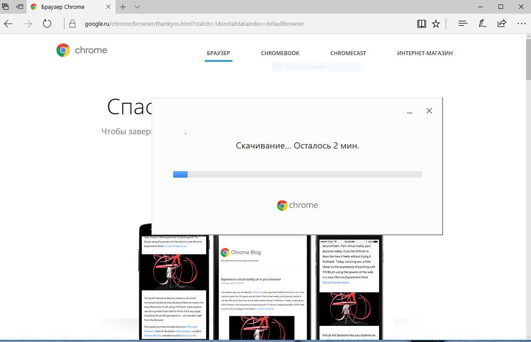531x342 pixels.
Task: Open the ИНТЕРНЕТ-МАГАЗИН link
Action: pyautogui.click(x=425, y=53)
